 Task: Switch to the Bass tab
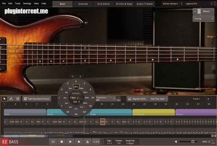click(x=63, y=4)
